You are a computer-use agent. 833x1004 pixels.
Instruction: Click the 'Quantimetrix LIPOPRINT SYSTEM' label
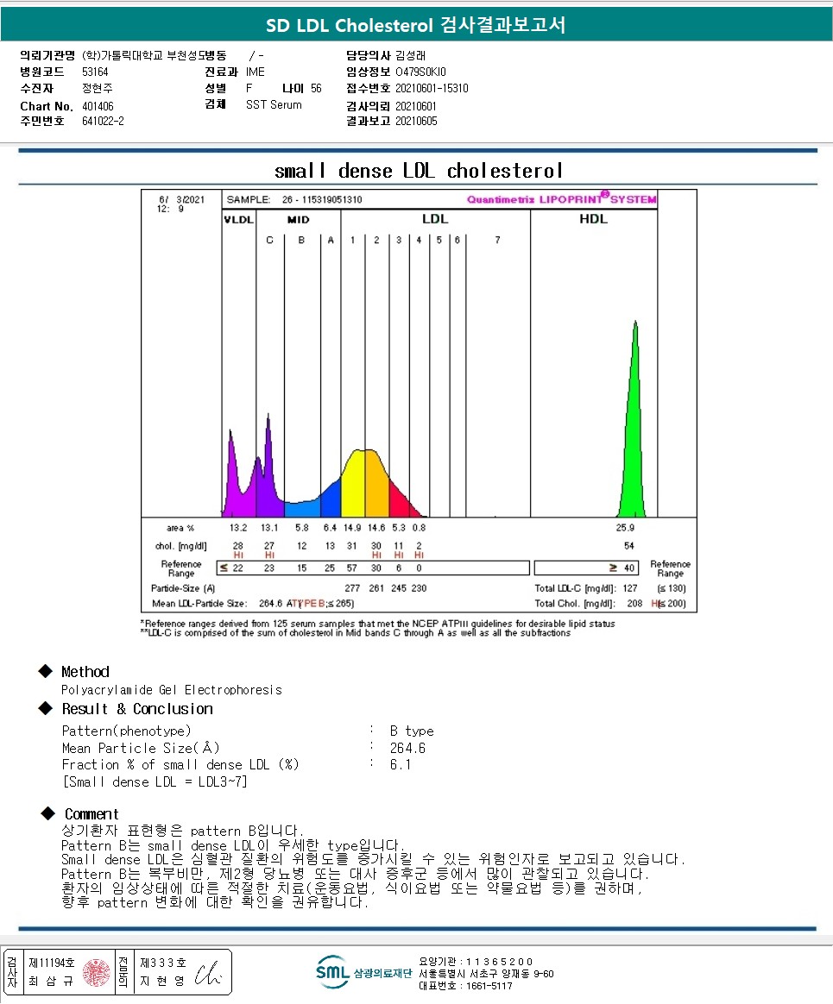point(562,198)
